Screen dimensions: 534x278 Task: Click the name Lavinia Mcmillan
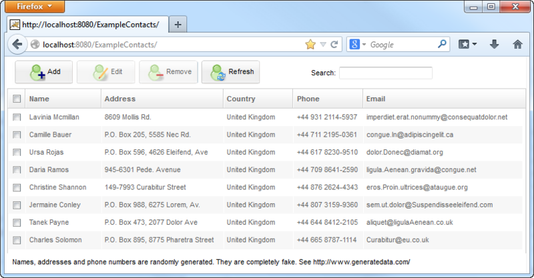[54, 117]
